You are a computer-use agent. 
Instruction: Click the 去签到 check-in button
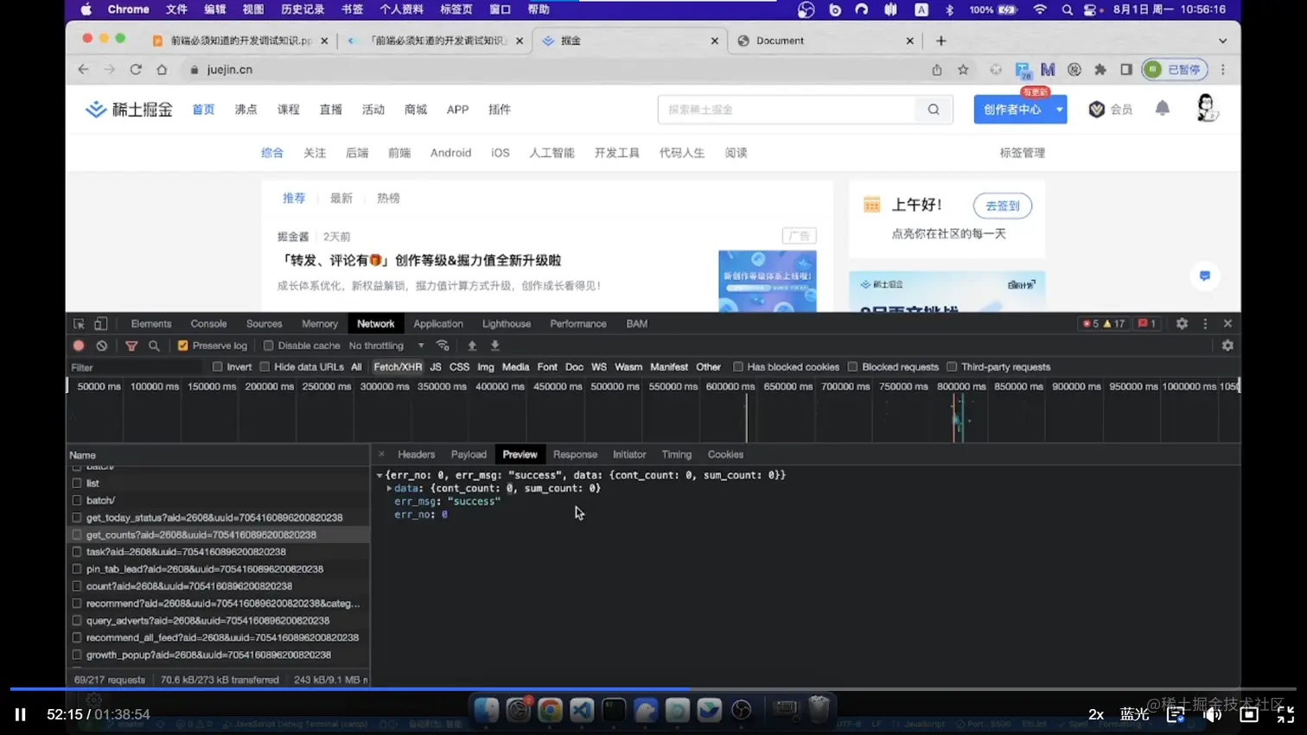point(1003,206)
